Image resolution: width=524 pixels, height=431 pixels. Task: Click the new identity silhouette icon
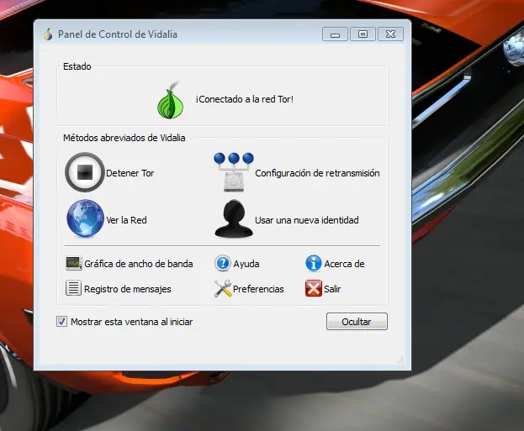tap(234, 218)
